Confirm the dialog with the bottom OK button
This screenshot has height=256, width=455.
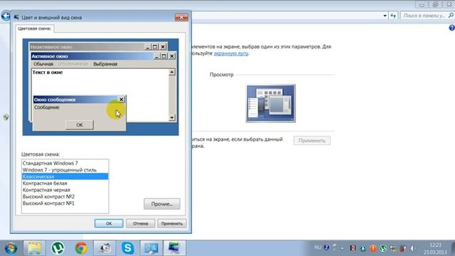point(109,223)
